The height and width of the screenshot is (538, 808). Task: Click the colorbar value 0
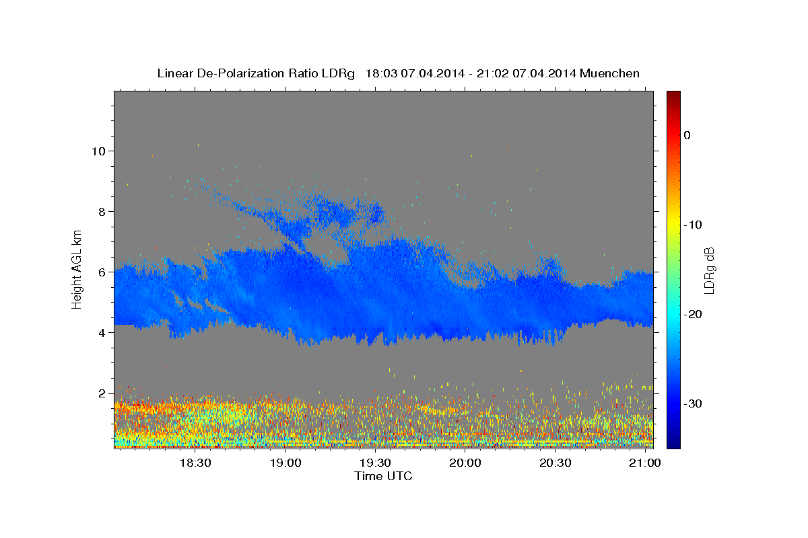(x=687, y=135)
